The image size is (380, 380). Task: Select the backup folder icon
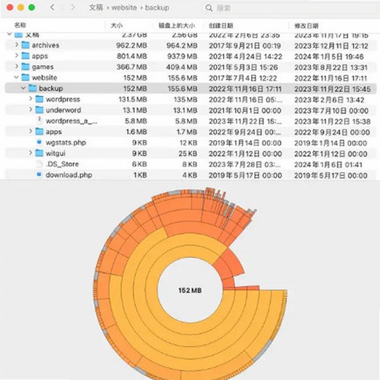[x=32, y=88]
